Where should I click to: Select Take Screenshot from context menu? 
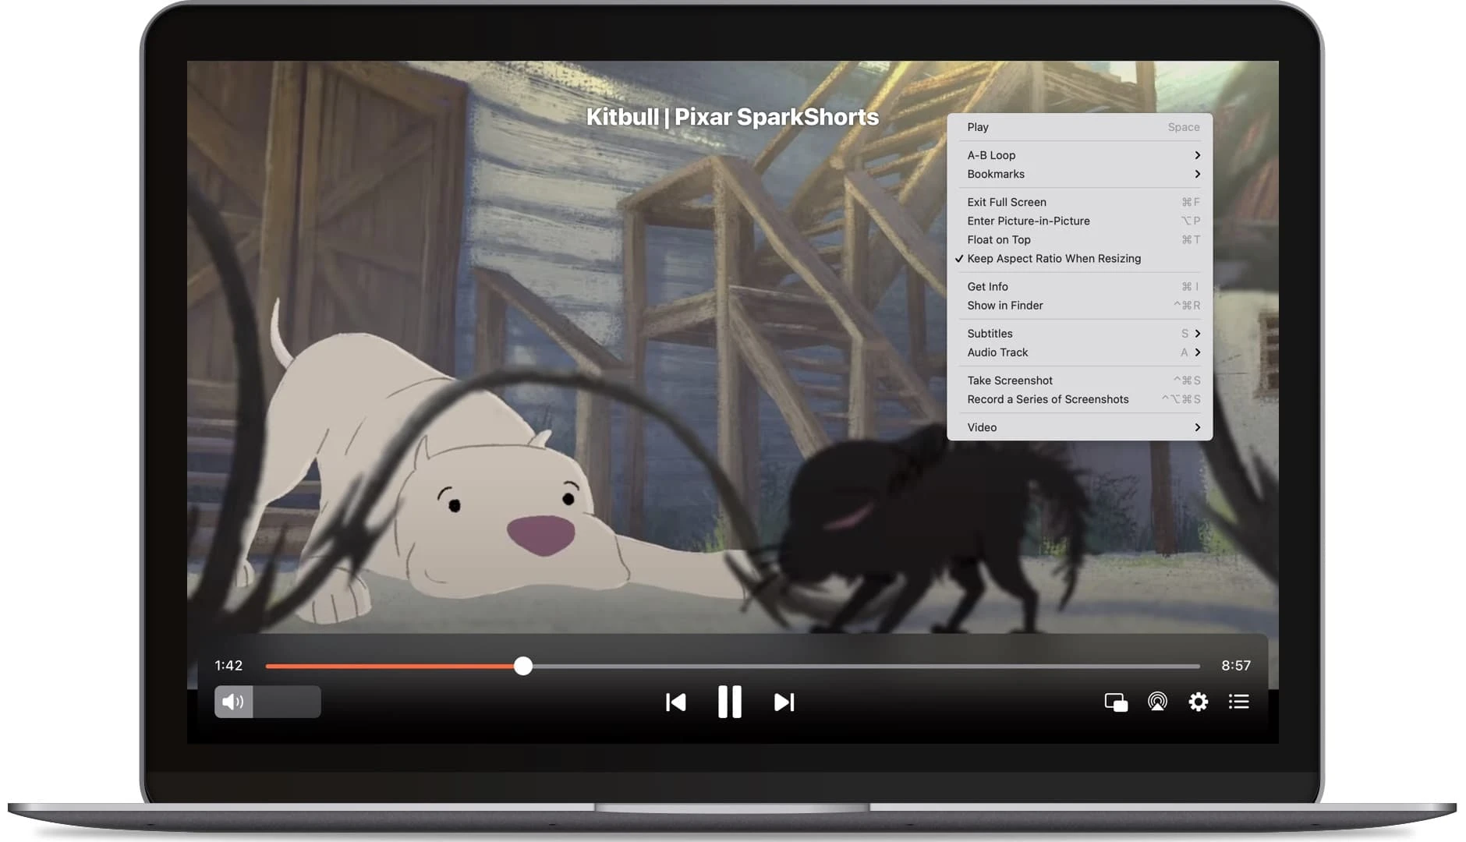[x=1010, y=381]
